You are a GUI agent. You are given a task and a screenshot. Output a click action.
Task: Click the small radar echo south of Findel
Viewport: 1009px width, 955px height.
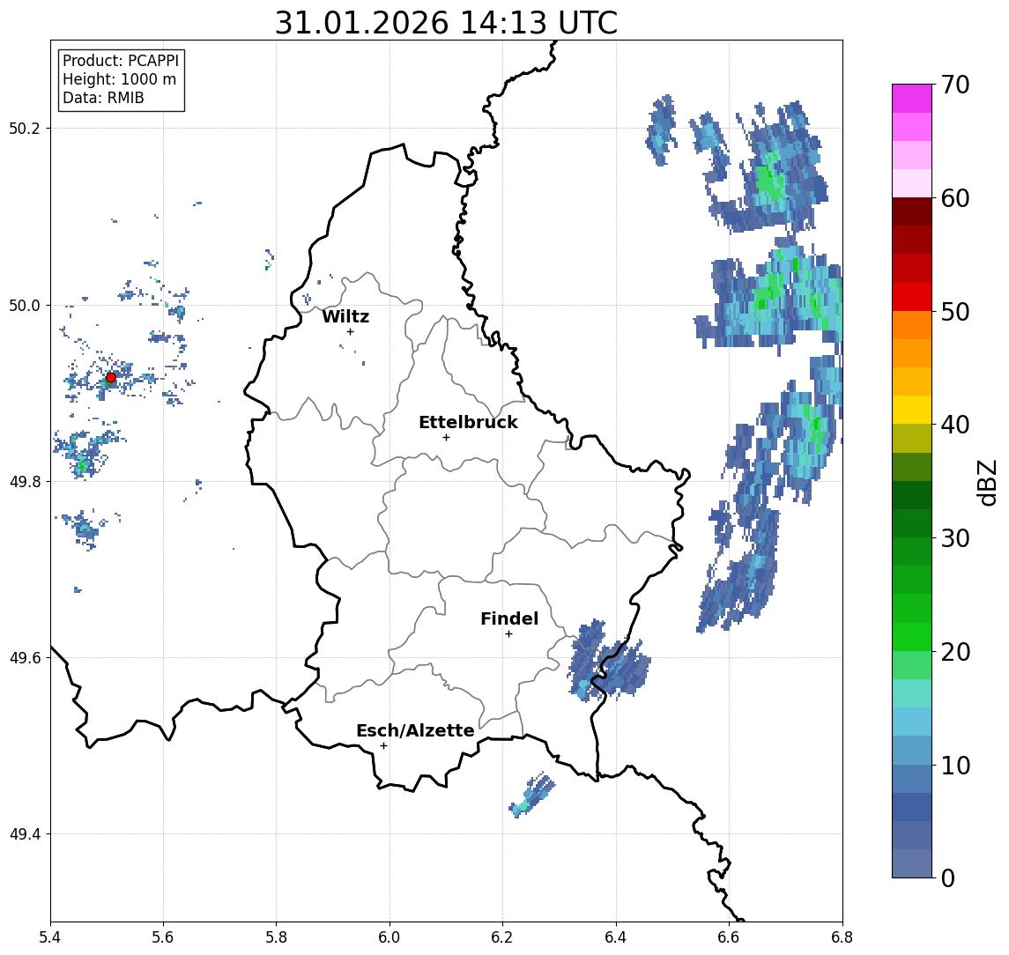point(531,796)
